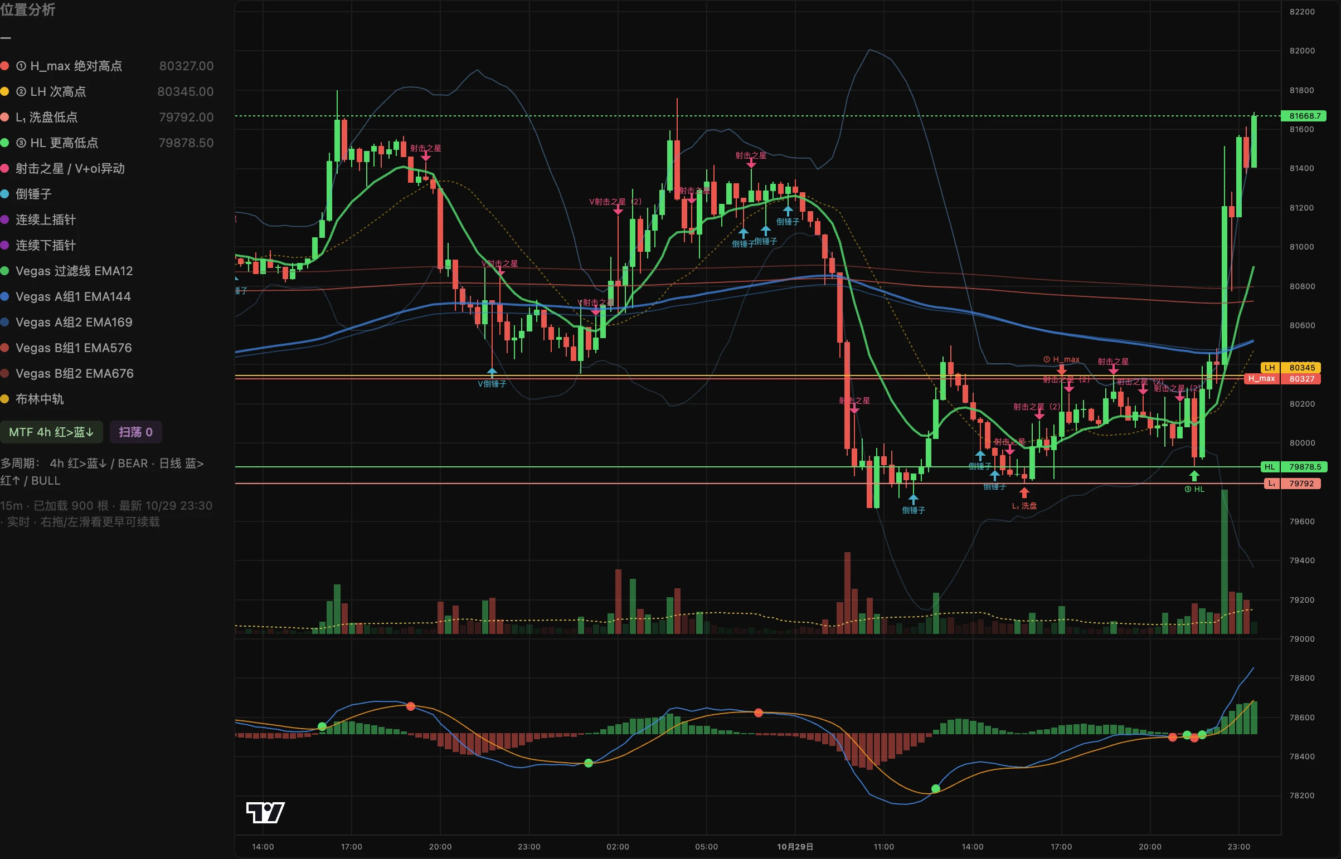Click the 15m 已加载 900 根 status line
Image resolution: width=1341 pixels, height=859 pixels.
point(106,514)
